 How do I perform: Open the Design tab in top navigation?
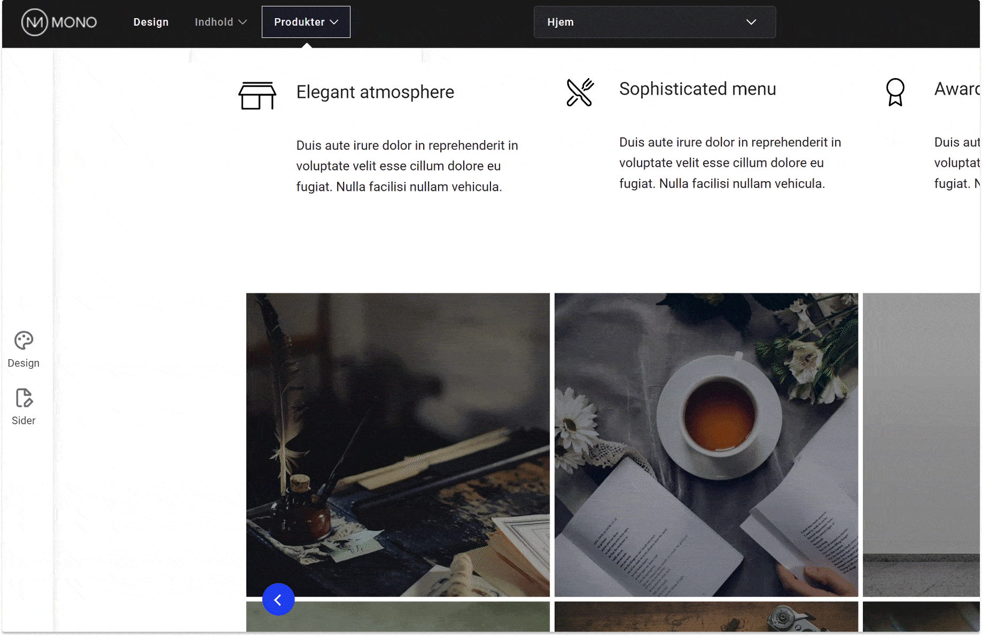pyautogui.click(x=151, y=22)
